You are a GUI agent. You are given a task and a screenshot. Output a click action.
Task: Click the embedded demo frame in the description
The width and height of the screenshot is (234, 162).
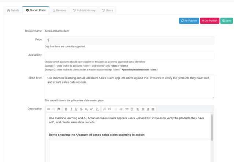tap(130, 151)
